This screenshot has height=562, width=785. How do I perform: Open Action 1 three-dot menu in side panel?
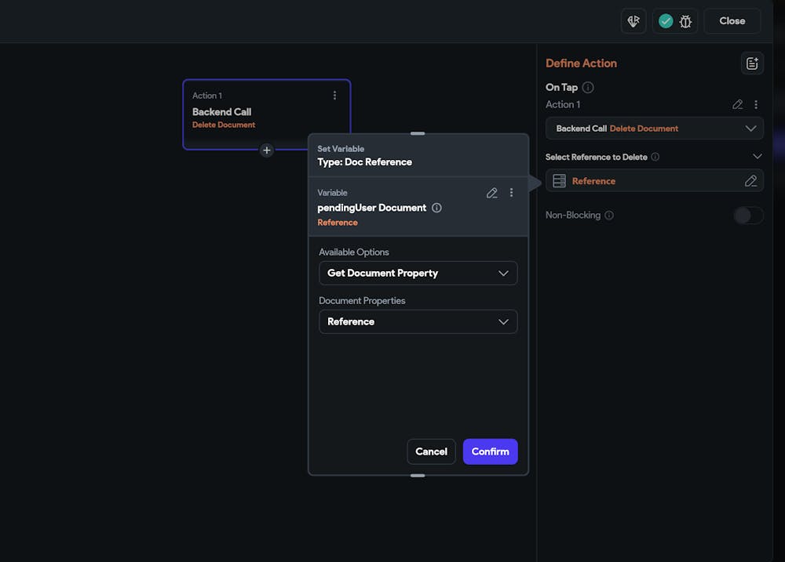point(756,104)
